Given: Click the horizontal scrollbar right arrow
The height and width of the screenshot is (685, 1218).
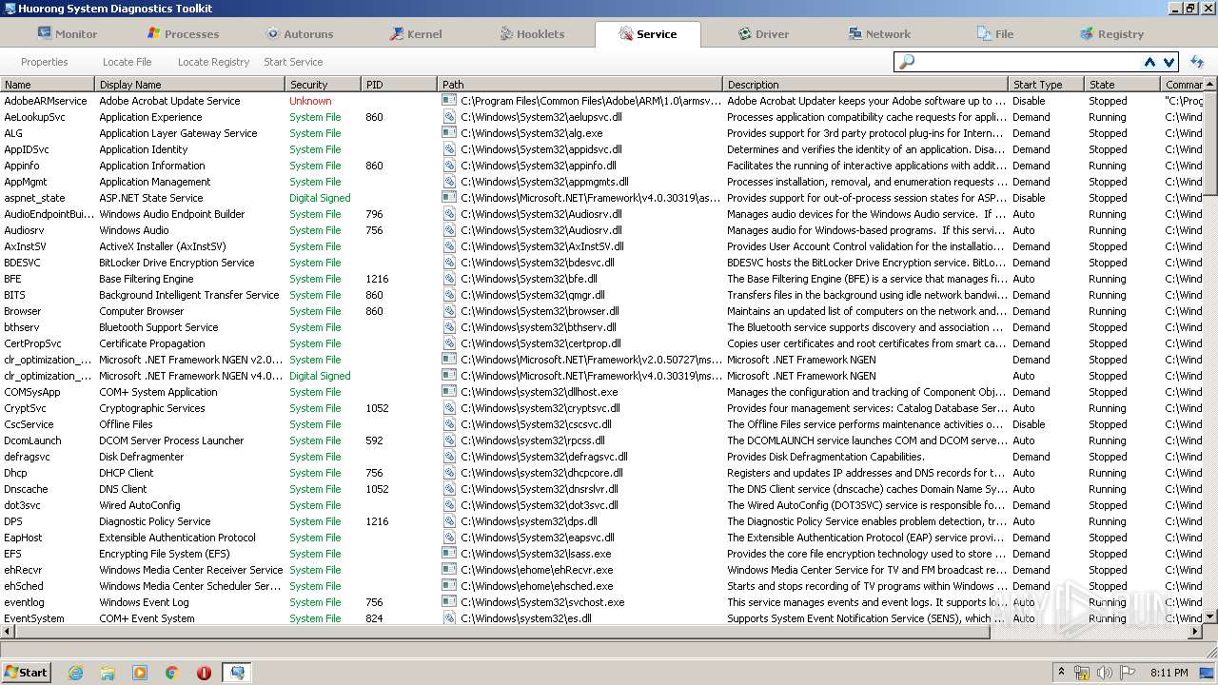Looking at the screenshot, I should pos(1196,632).
